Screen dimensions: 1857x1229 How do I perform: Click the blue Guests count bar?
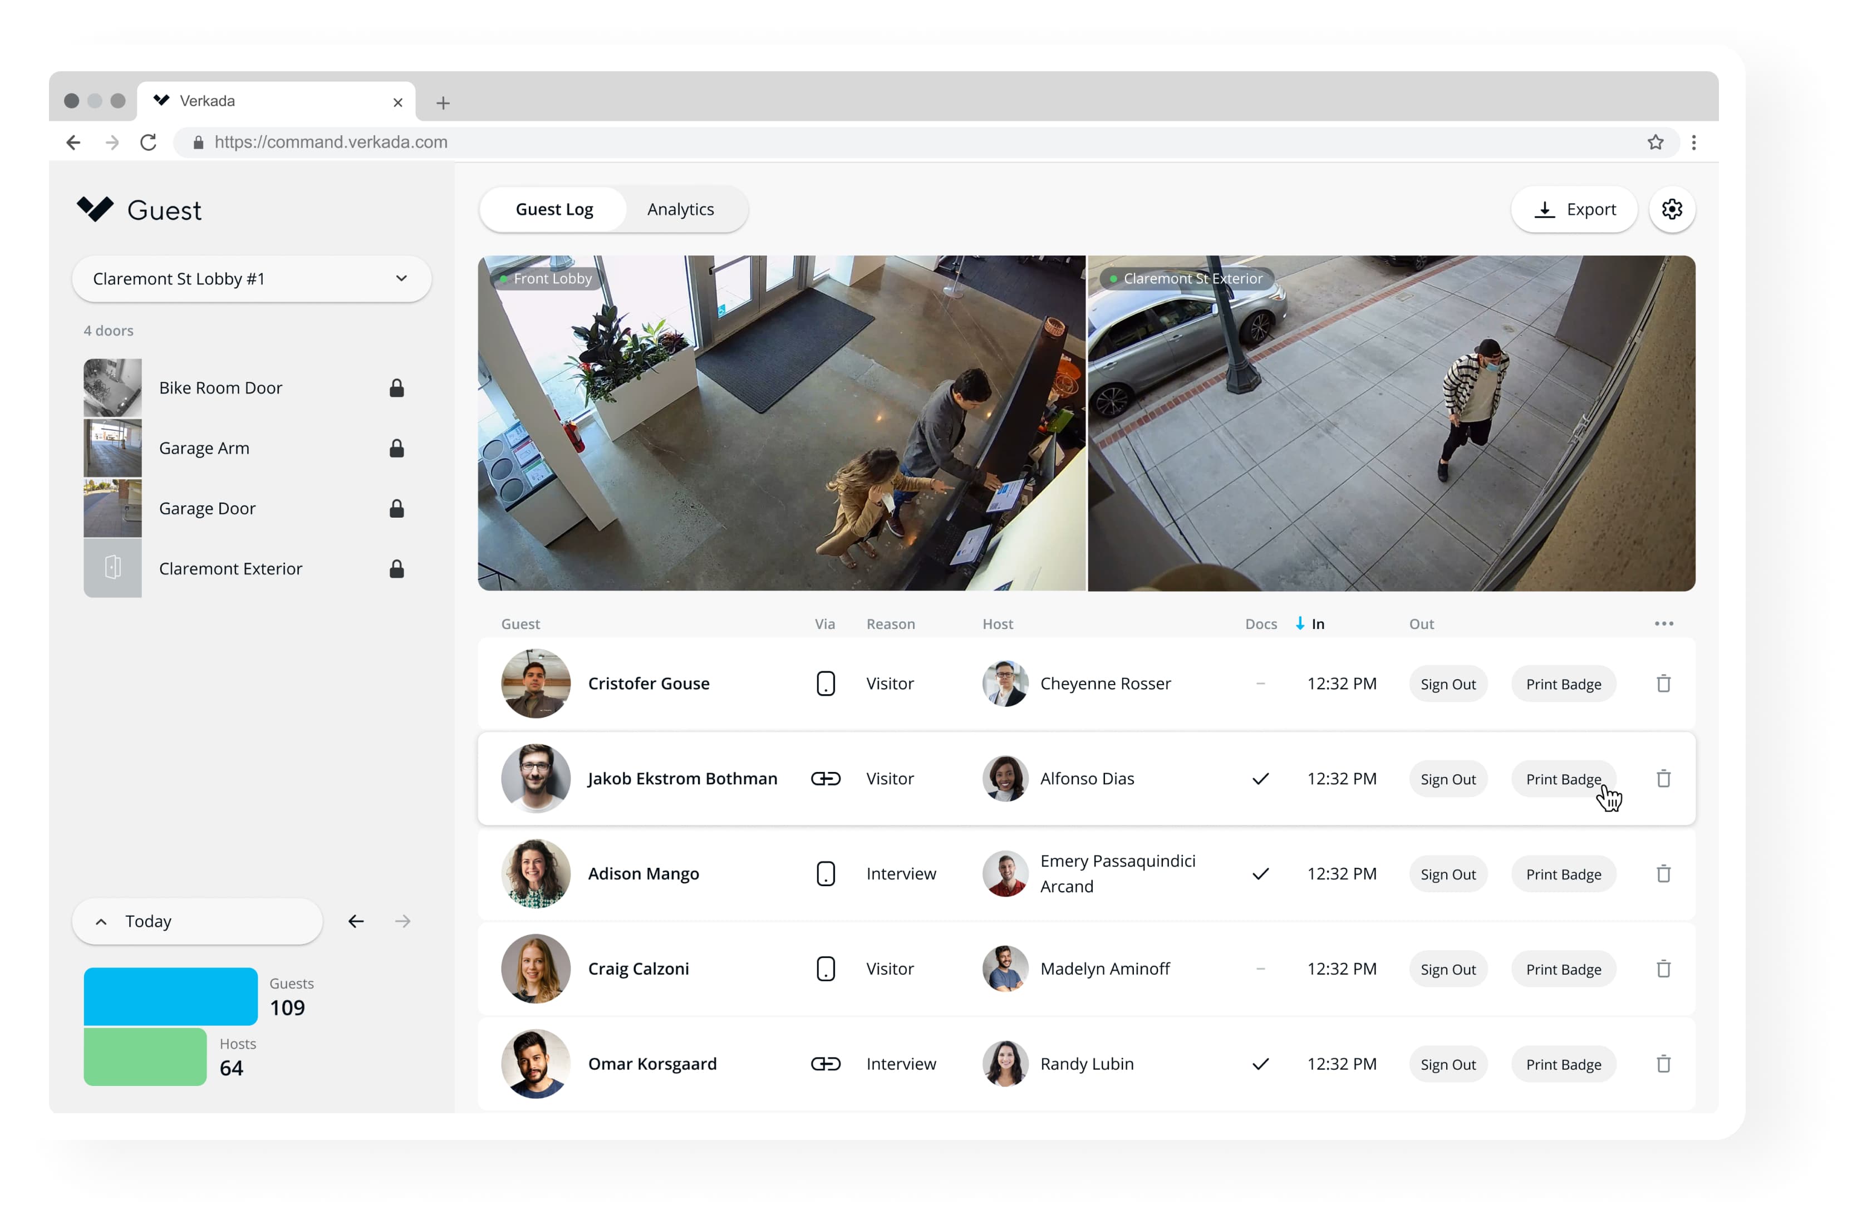coord(170,996)
